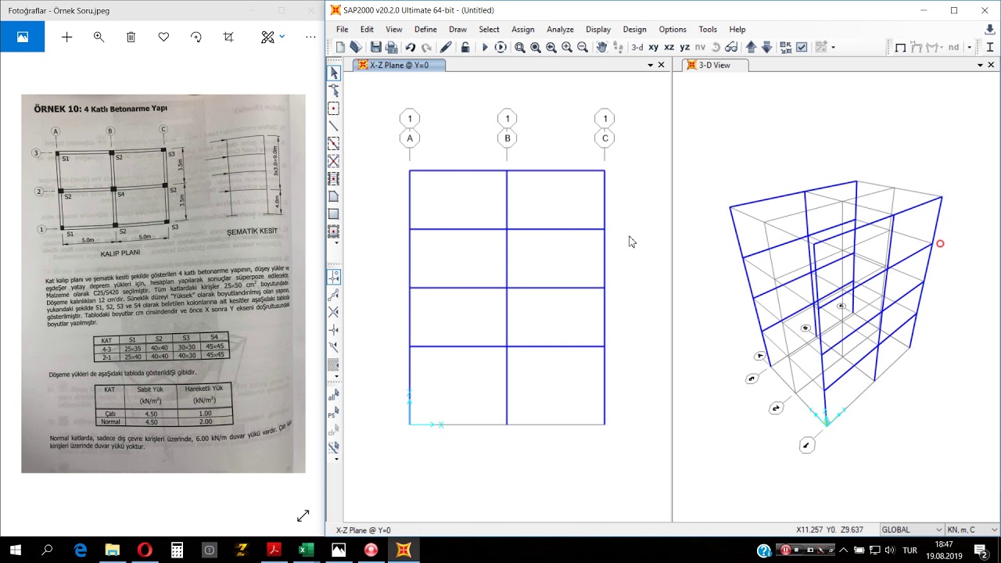Select Draw Frame/Cable line tool
1001x563 pixels.
pos(334,127)
